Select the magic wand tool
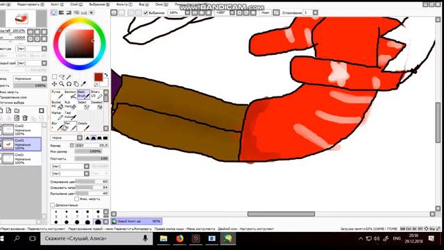Image resolution: width=444 pixels, height=250 pixels. [x=69, y=77]
